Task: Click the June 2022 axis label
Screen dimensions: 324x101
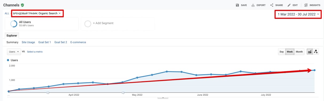Action: [x=202, y=95]
